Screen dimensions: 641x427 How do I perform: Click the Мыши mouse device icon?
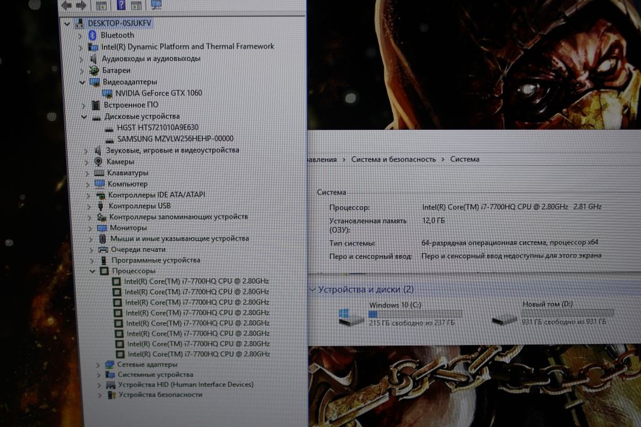(x=103, y=238)
